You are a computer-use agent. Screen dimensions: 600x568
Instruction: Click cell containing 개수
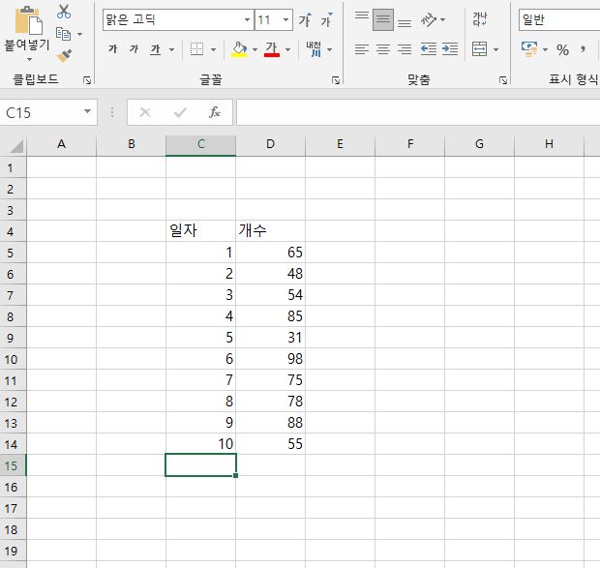pyautogui.click(x=271, y=230)
